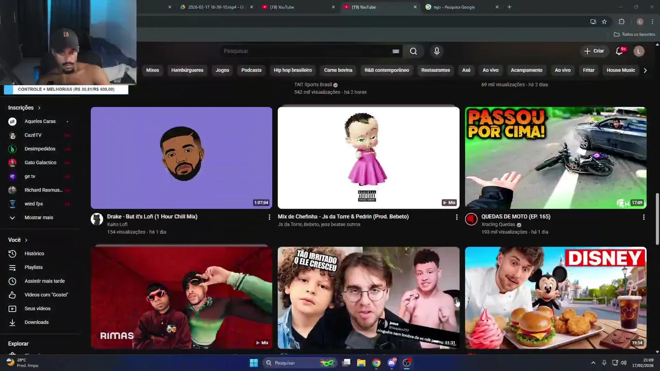The image size is (660, 371).
Task: Switch to tejo - Pesquisa Google tab
Action: (462, 7)
